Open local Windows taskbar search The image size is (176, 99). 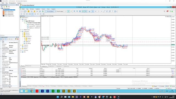(x=62, y=97)
